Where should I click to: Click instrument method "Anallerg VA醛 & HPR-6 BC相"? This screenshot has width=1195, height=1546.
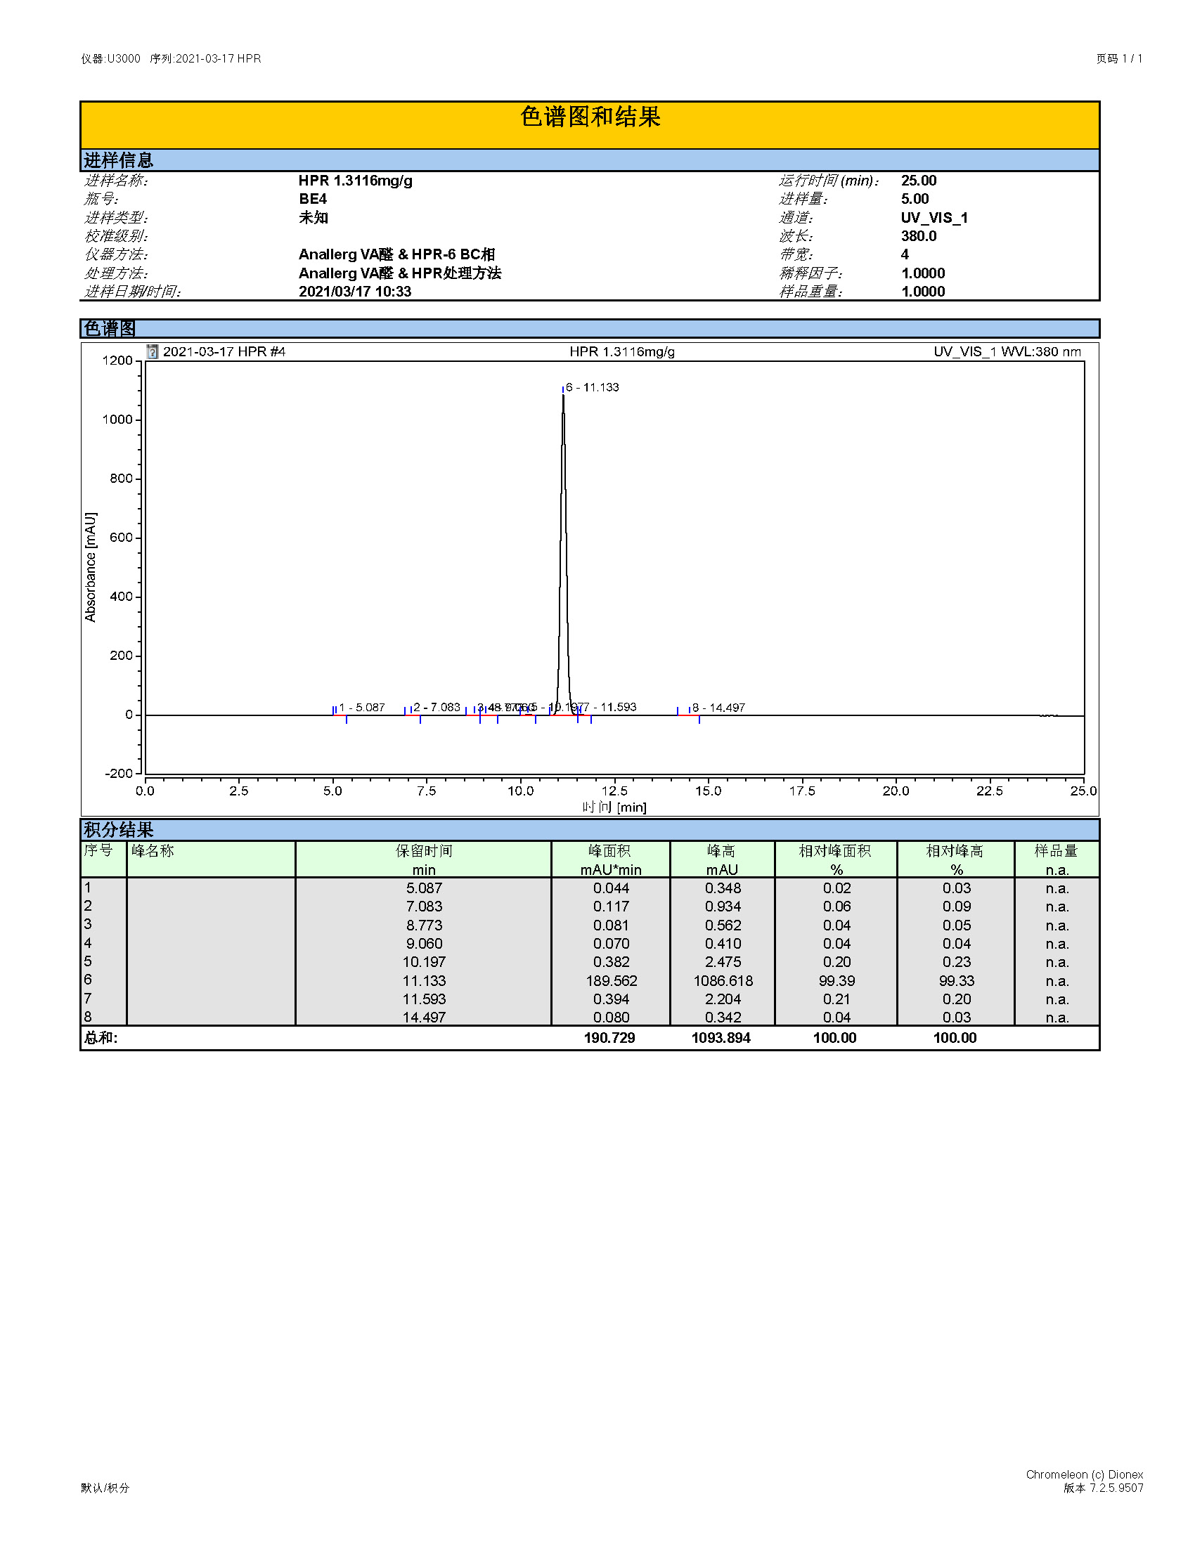[x=396, y=254]
